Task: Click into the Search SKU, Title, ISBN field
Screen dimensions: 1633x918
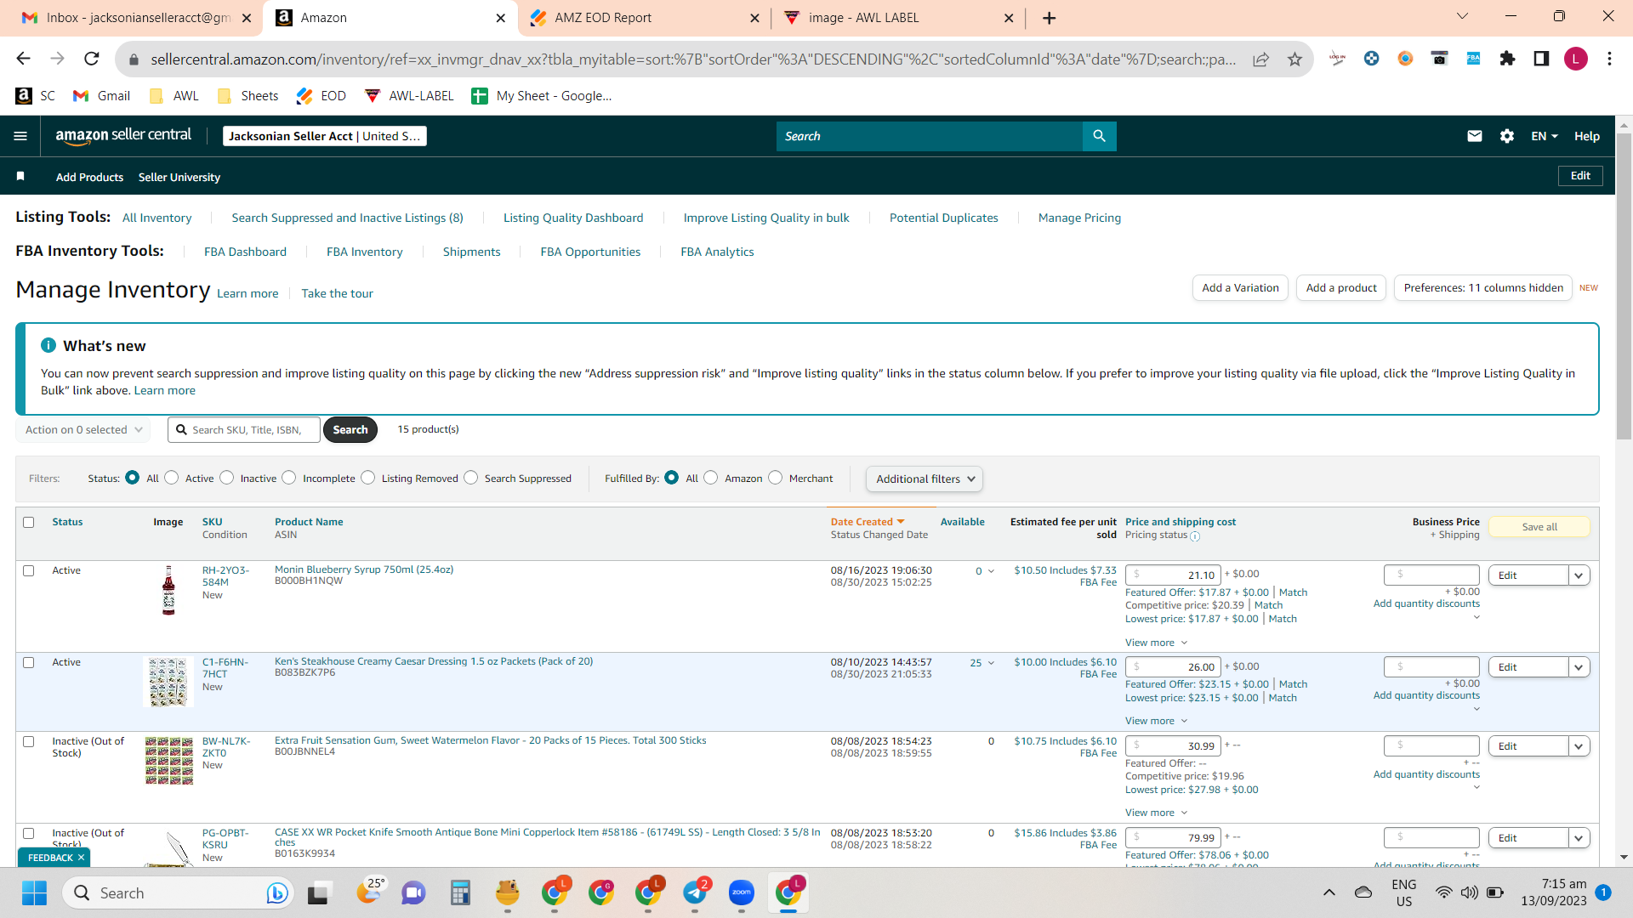Action: click(244, 430)
